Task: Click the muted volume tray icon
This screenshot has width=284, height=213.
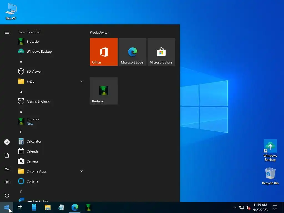Action: (x=248, y=207)
